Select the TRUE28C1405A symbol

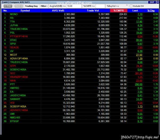pyautogui.click(x=19, y=29)
